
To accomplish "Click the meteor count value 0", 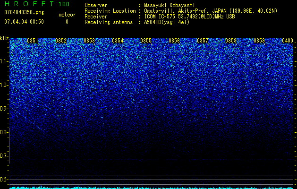I will pyautogui.click(x=67, y=22).
